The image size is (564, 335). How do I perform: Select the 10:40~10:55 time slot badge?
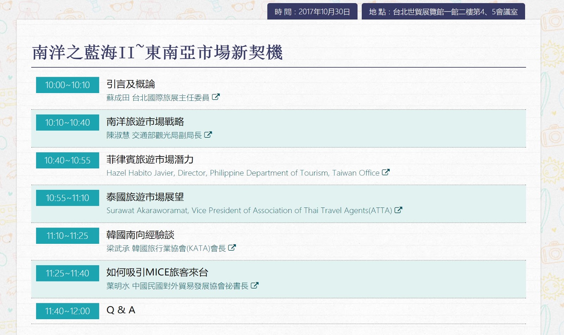pos(67,160)
